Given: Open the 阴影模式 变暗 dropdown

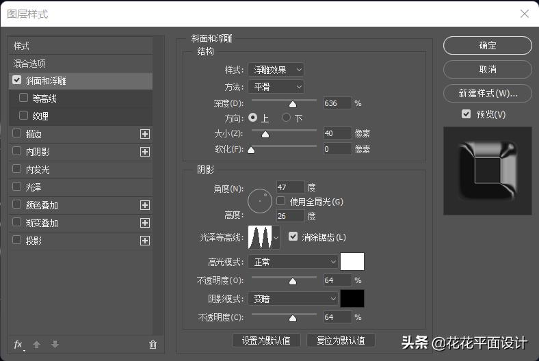Looking at the screenshot, I should coord(293,299).
